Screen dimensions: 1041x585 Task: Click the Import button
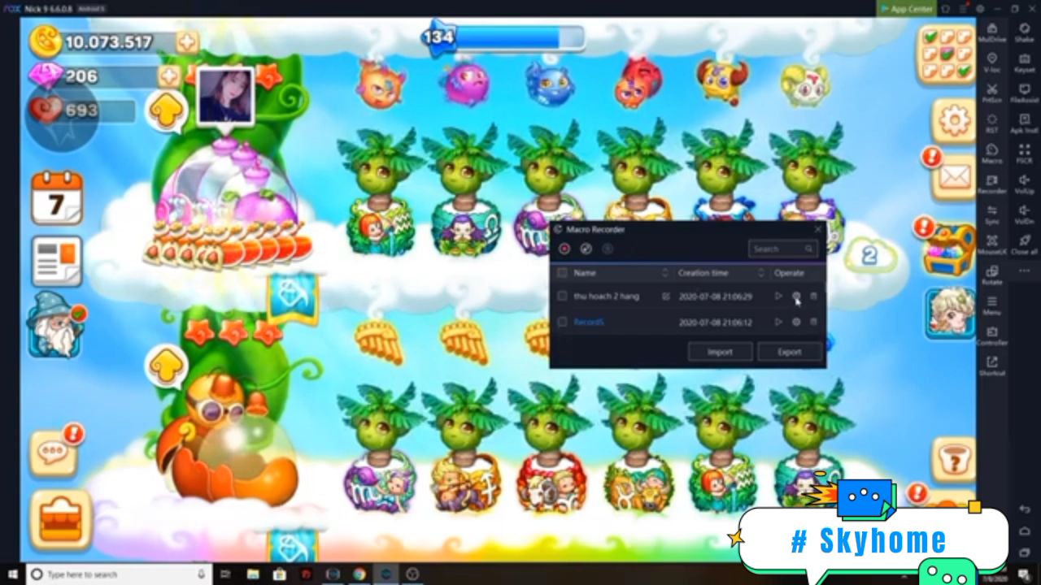[720, 352]
